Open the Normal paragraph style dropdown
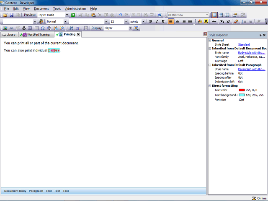The height and width of the screenshot is (201, 268). tap(65, 21)
